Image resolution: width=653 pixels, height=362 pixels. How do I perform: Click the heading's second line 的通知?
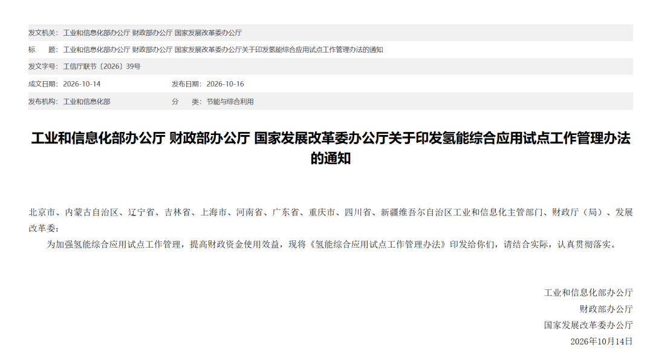coord(331,159)
